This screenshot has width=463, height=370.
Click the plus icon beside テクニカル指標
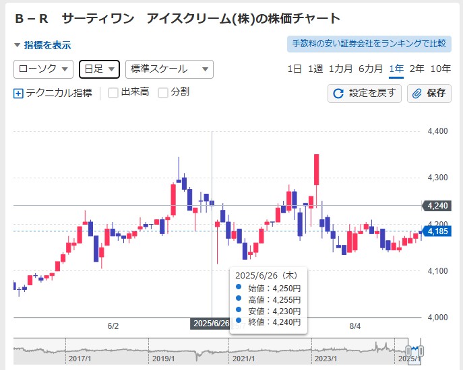tap(18, 94)
